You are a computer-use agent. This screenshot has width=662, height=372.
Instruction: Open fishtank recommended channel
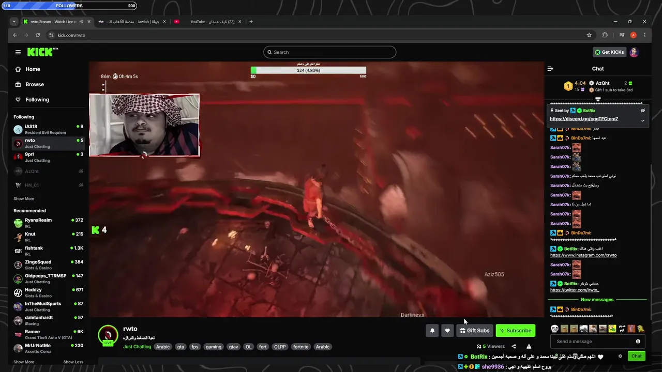pos(49,251)
